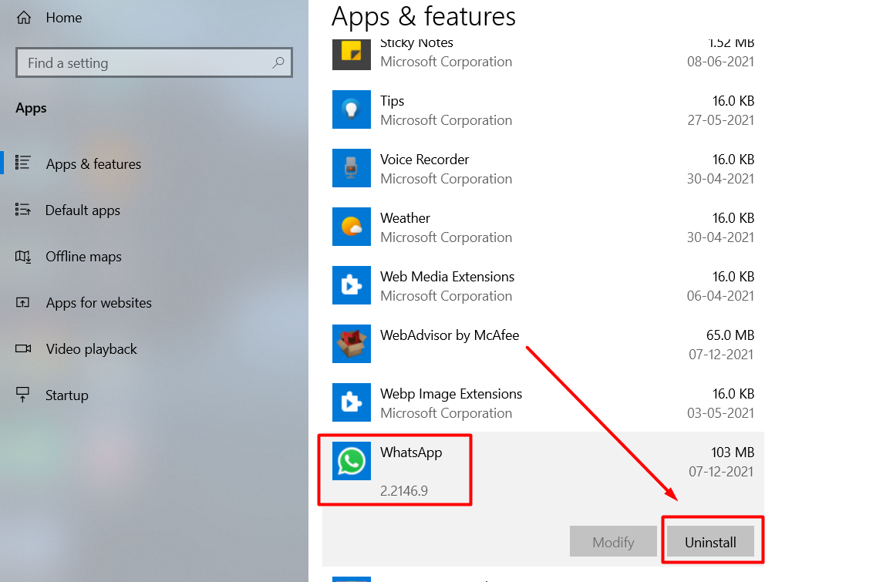Click the WebAdvisor by McAfee icon
Image resolution: width=893 pixels, height=582 pixels.
pyautogui.click(x=352, y=344)
